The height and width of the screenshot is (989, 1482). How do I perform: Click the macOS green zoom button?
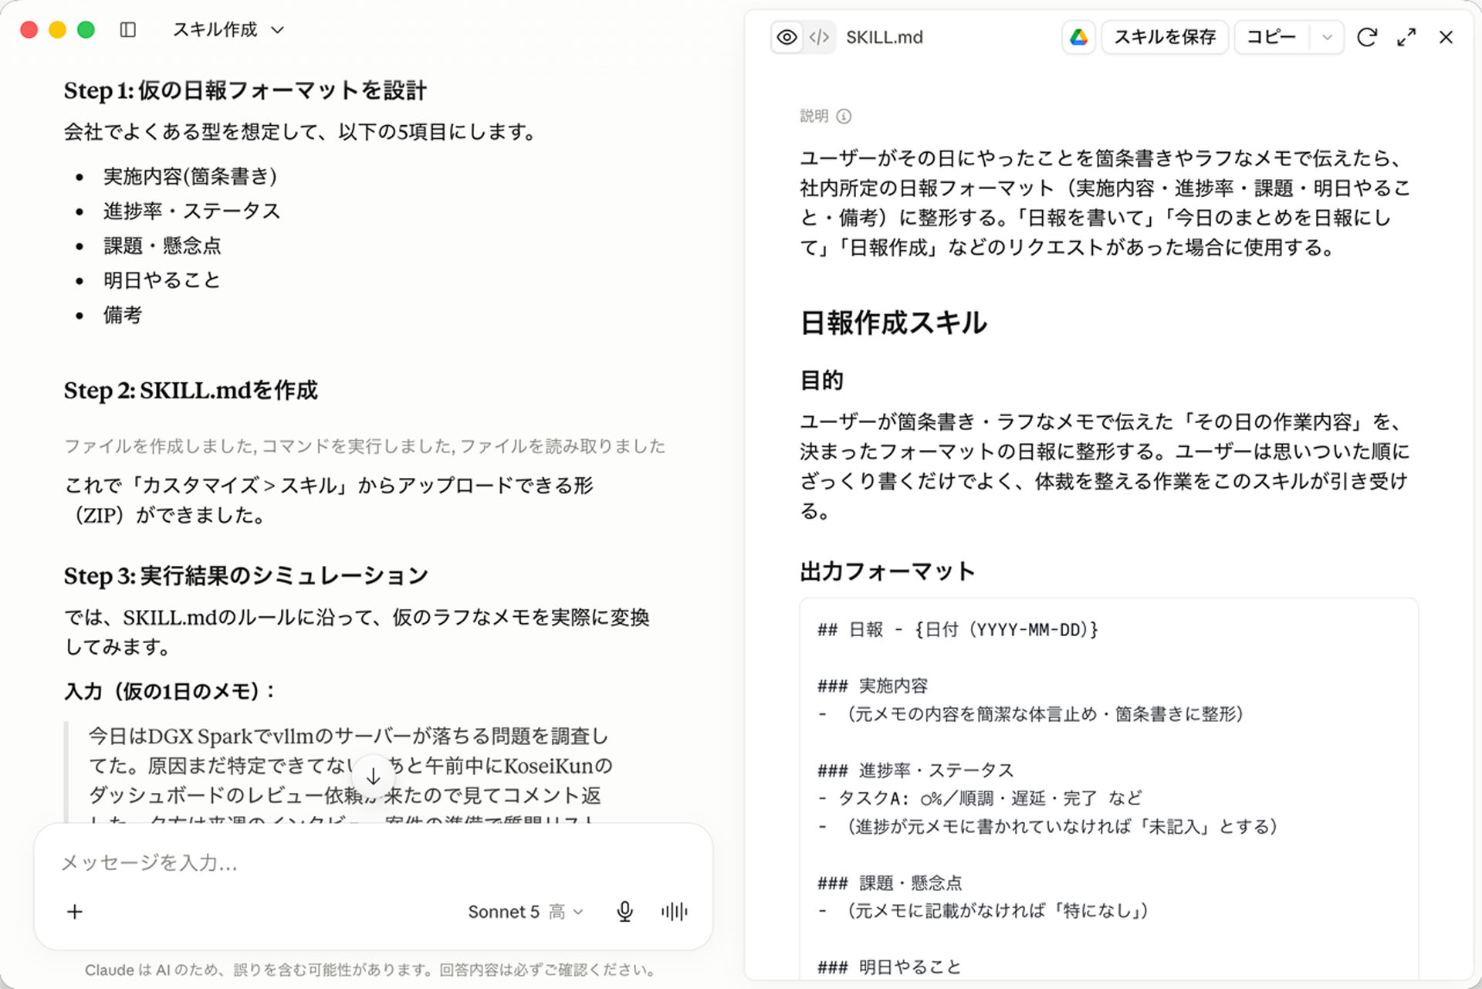click(86, 30)
